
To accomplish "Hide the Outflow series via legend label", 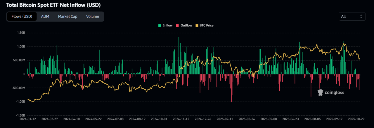I will click(186, 26).
